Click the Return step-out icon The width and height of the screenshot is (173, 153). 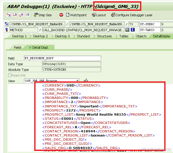[x=21, y=15]
